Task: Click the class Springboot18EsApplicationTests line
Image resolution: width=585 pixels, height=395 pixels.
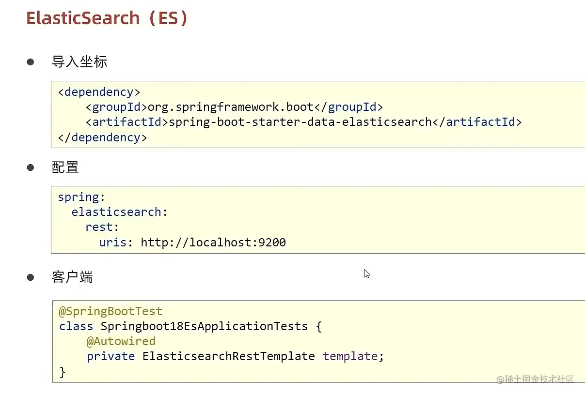Action: tap(190, 326)
